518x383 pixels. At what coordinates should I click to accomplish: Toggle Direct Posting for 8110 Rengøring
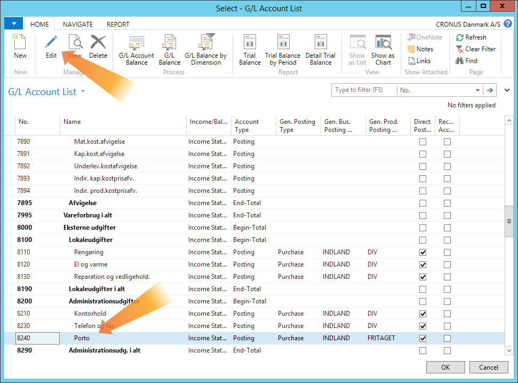coord(423,252)
